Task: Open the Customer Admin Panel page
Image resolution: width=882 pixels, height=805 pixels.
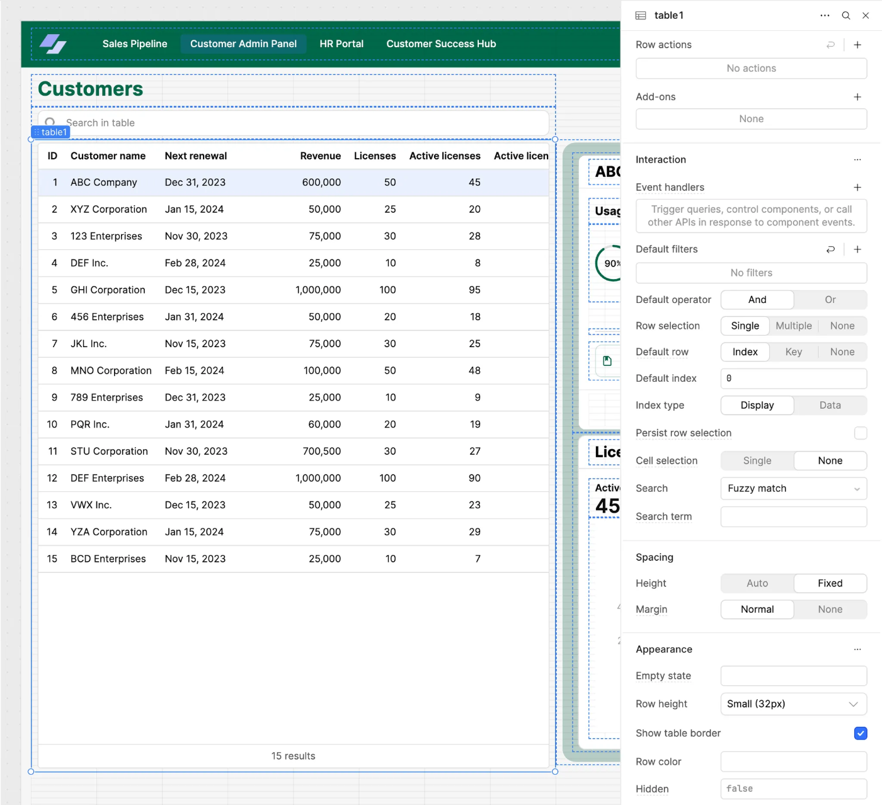Action: coord(243,43)
